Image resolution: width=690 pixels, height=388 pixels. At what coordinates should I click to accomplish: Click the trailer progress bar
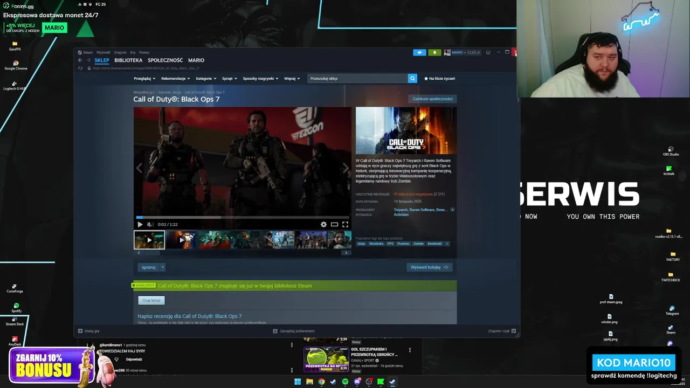coord(243,217)
